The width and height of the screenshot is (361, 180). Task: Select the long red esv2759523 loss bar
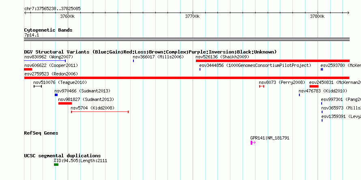point(187,78)
